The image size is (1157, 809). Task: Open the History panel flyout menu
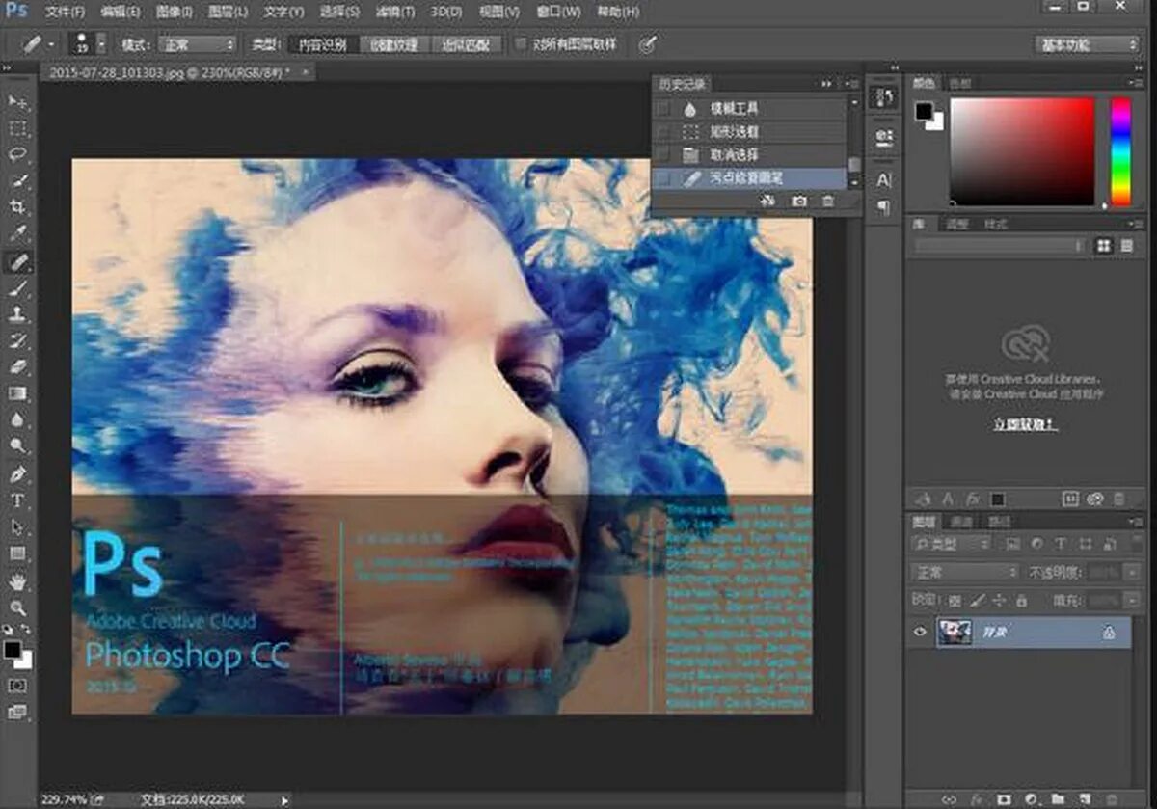tap(853, 84)
